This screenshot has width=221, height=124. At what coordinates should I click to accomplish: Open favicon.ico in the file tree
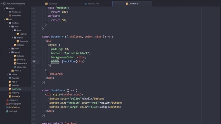17,12
